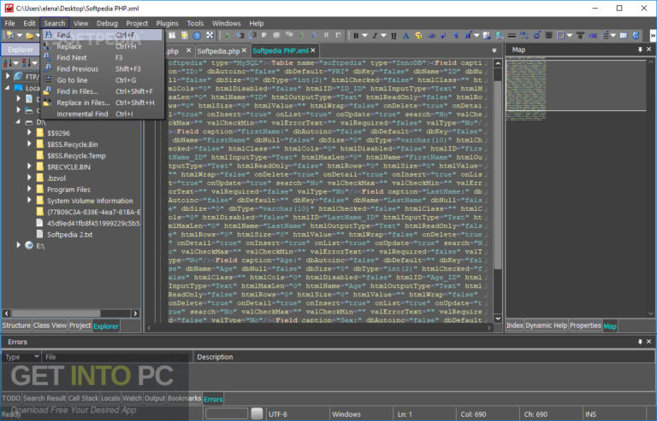Open the Heading button dropdown arrow
657x421 pixels.
click(476, 36)
